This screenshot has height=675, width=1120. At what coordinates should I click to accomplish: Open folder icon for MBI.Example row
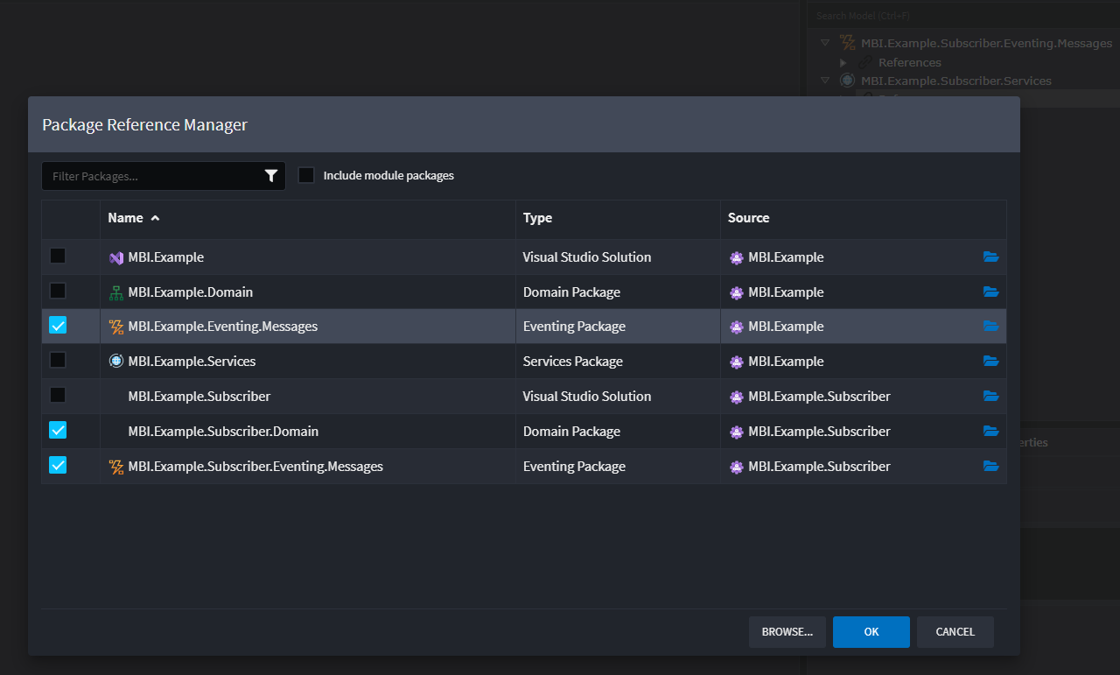point(990,257)
